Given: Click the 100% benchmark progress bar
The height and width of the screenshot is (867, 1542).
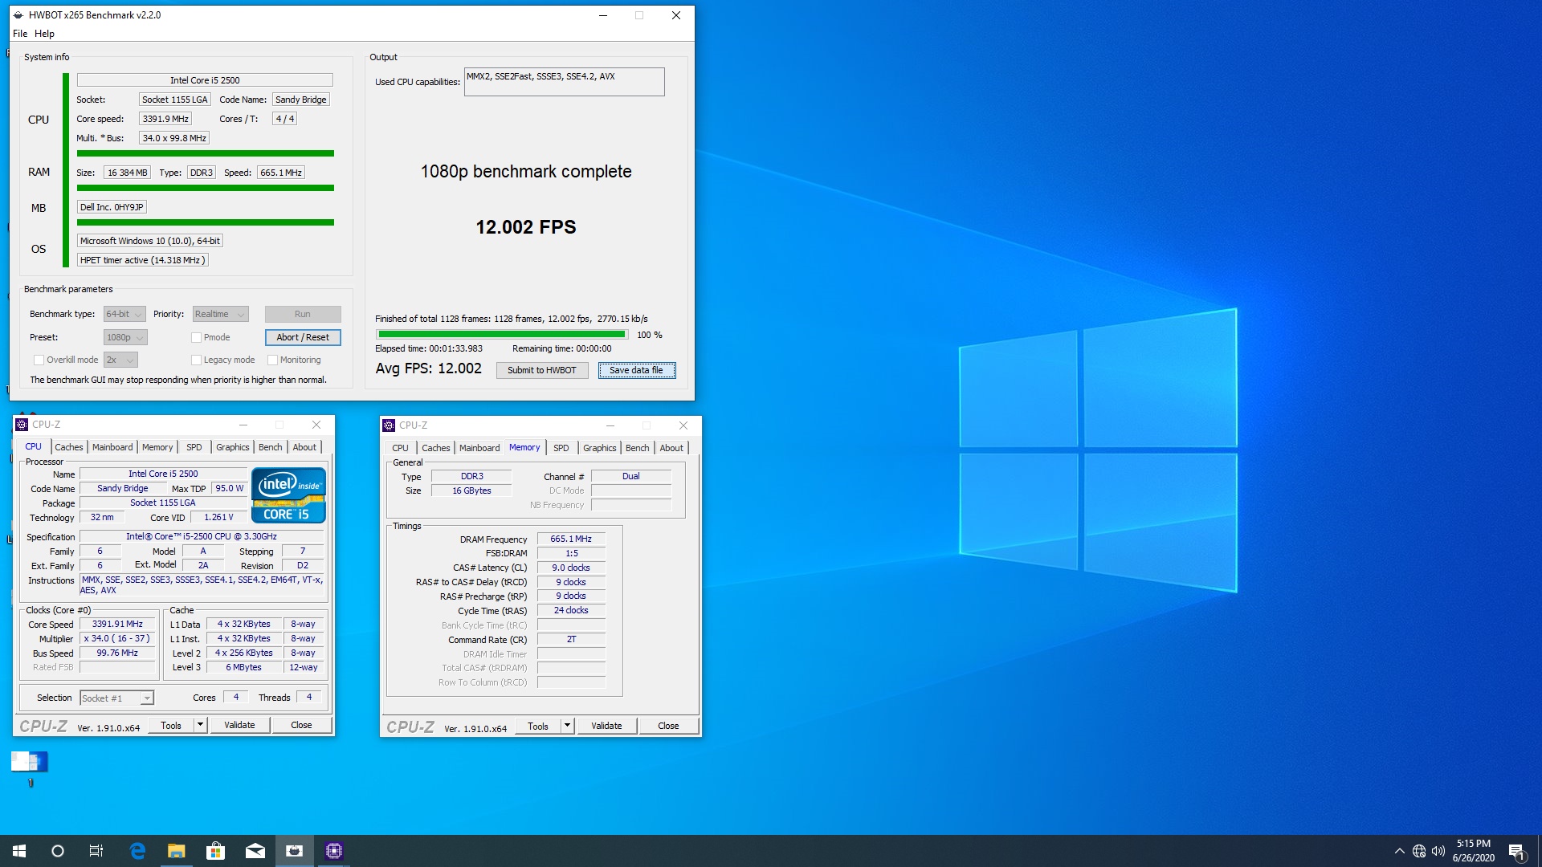Looking at the screenshot, I should pos(502,335).
